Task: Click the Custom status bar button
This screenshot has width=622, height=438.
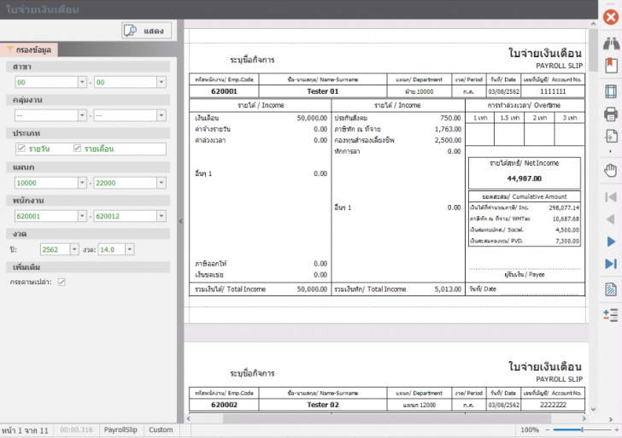Action: point(161,429)
